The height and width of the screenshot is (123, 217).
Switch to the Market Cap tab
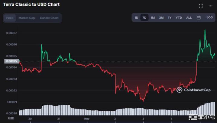27,18
